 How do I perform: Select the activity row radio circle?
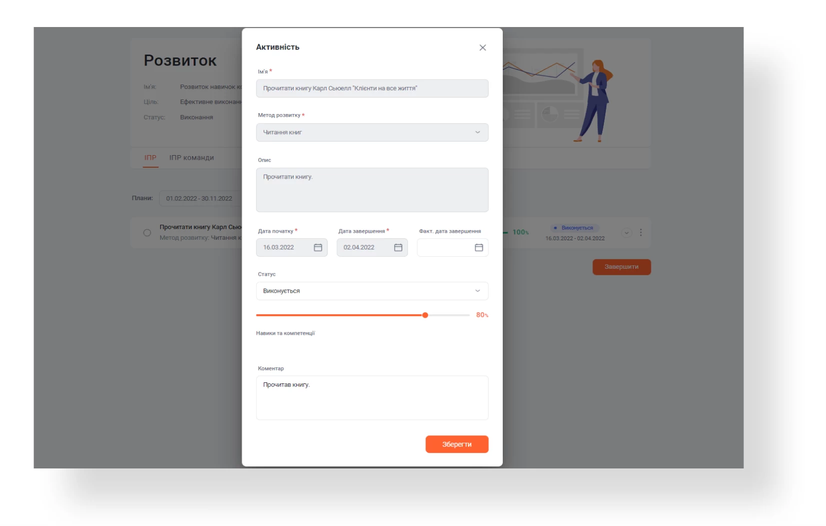[x=147, y=232]
